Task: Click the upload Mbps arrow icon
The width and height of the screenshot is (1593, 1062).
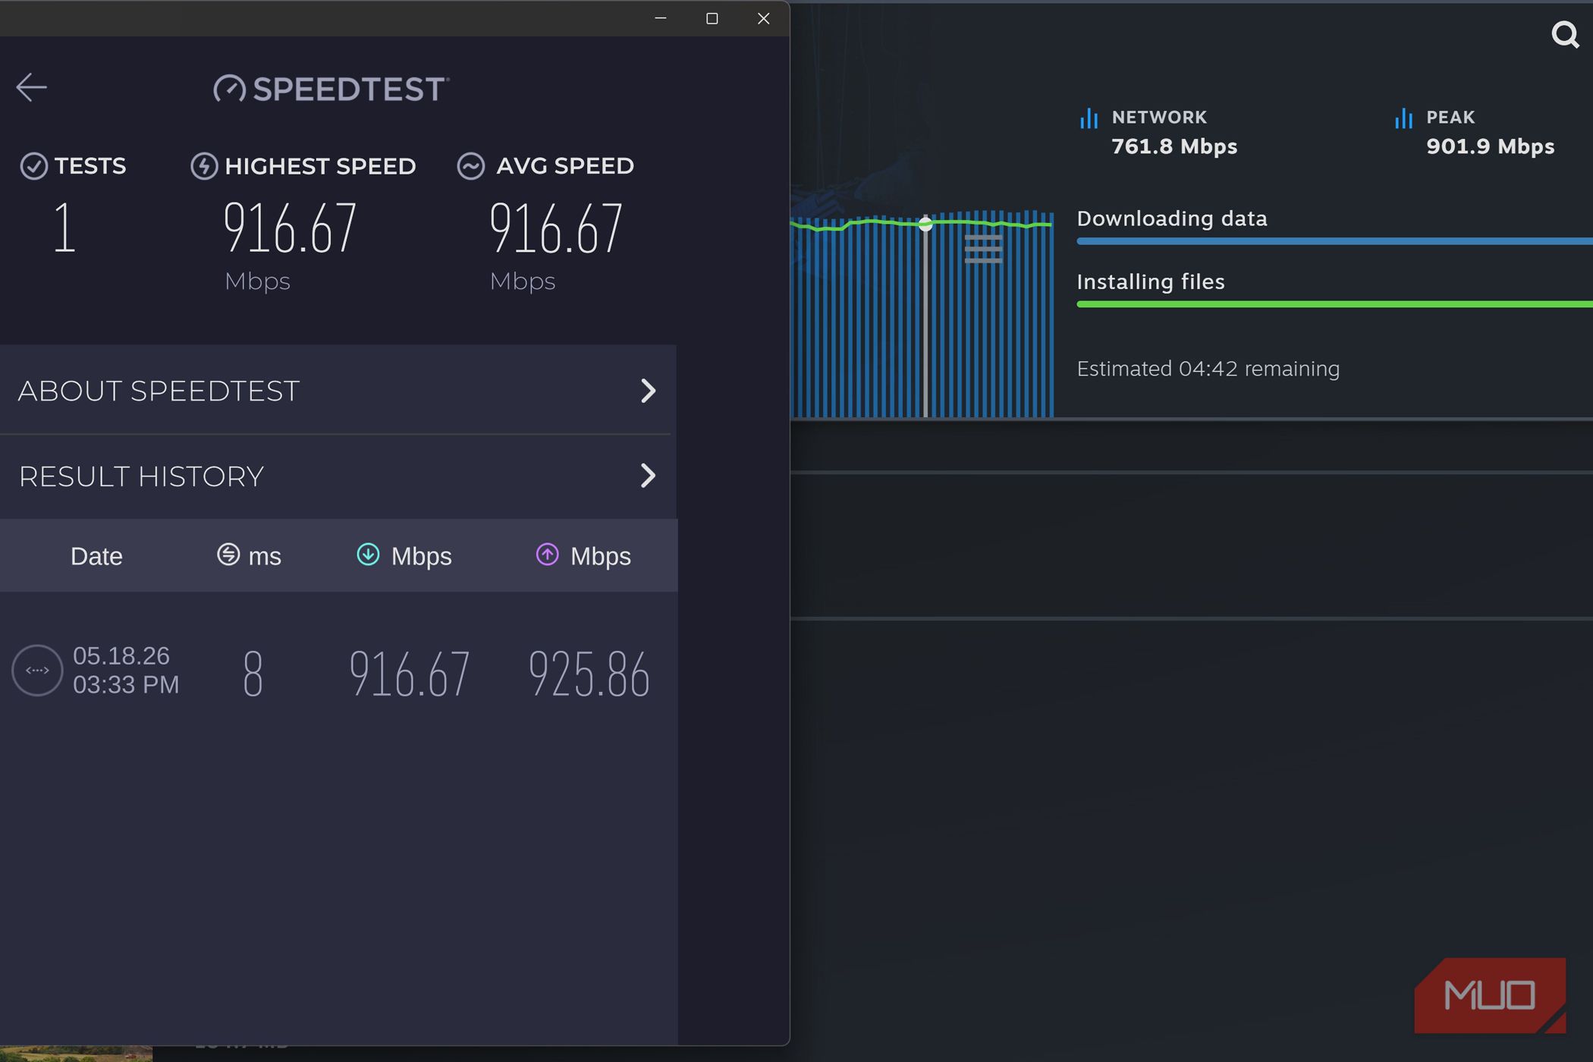Action: (x=547, y=555)
